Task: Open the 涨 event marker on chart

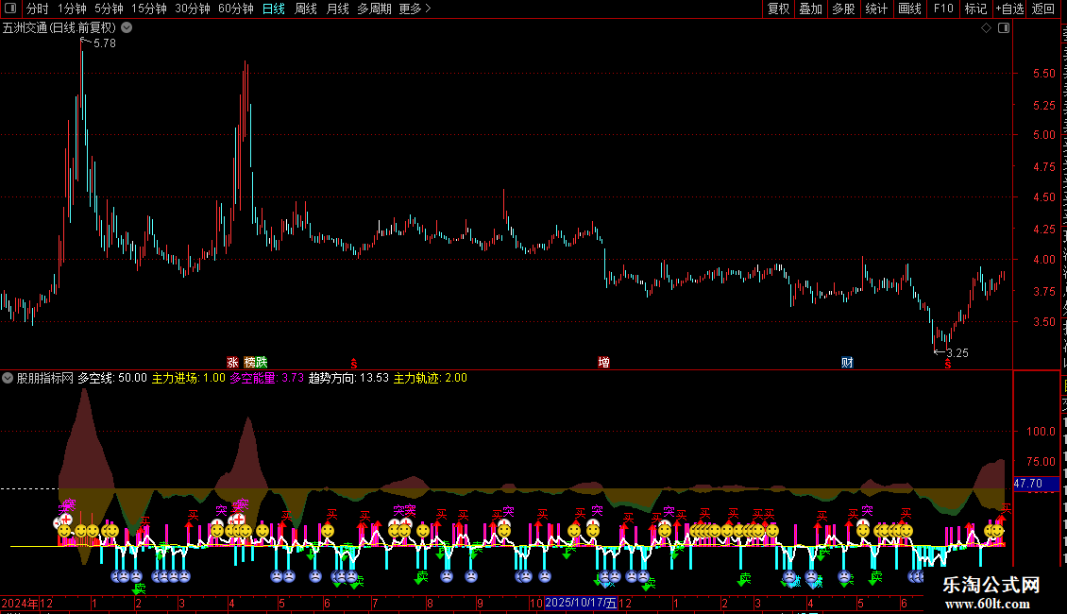Action: coord(232,362)
